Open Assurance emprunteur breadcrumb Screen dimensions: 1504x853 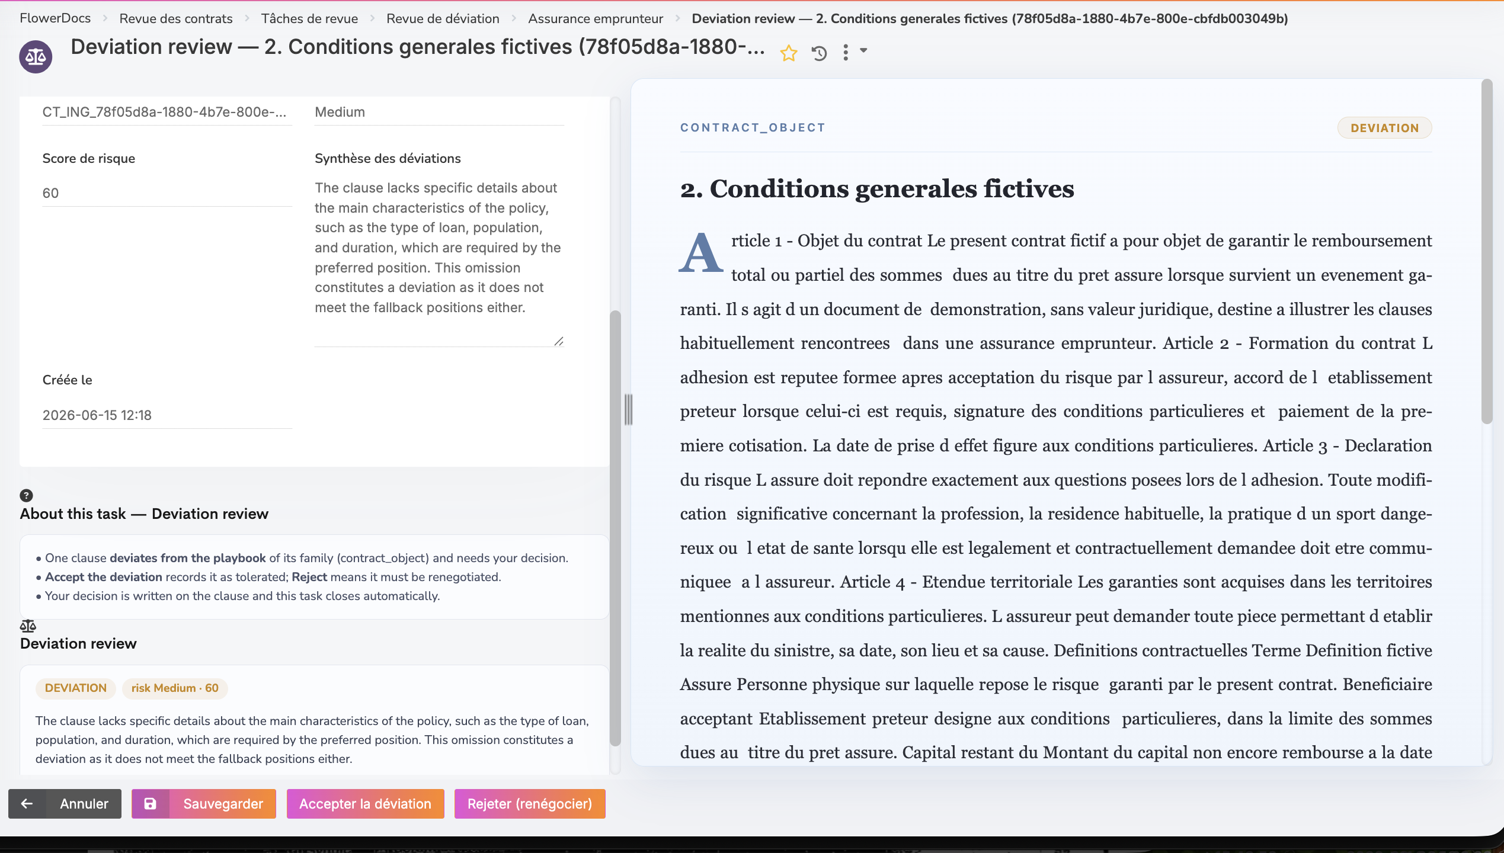click(x=596, y=18)
